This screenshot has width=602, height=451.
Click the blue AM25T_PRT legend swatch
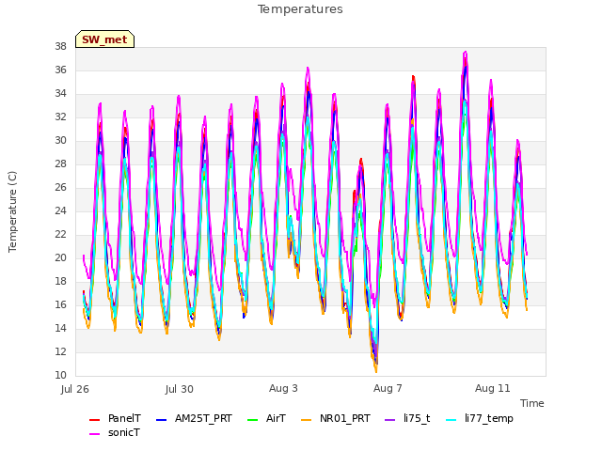[x=161, y=420]
